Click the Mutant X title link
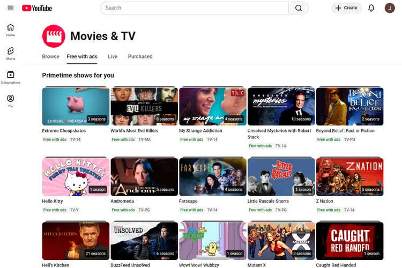402x268 pixels. (256, 265)
